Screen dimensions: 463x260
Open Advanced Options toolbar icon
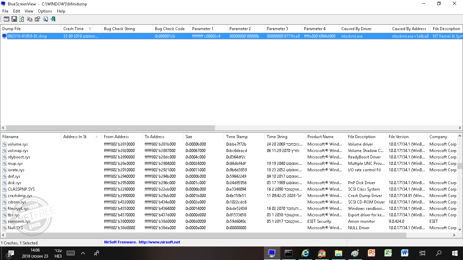click(x=6, y=19)
